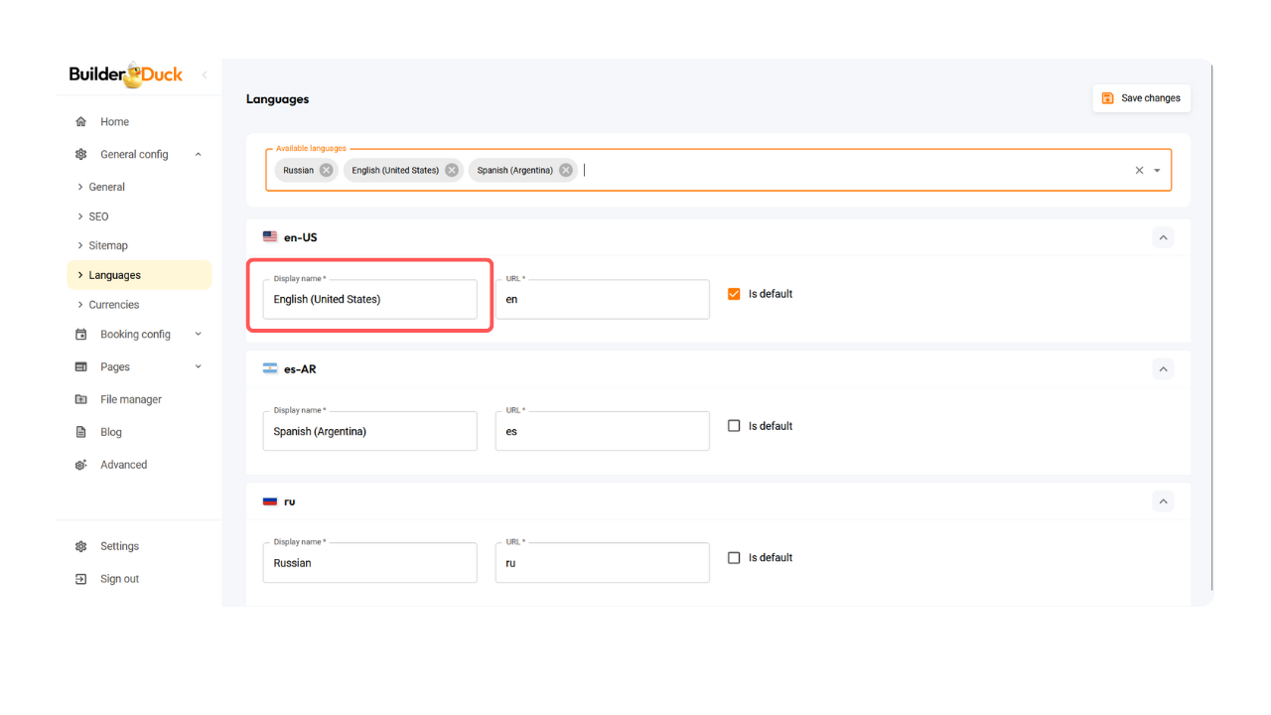Set Russian as the default language
This screenshot has height=715, width=1271.
[734, 558]
